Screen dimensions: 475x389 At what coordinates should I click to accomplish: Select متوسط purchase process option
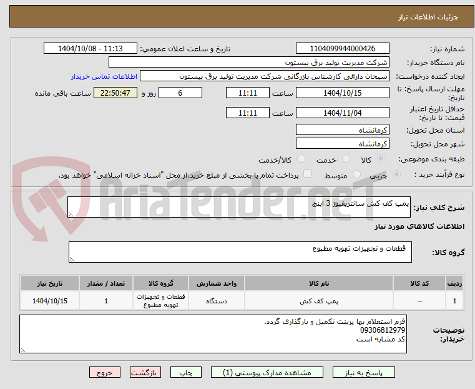357,174
